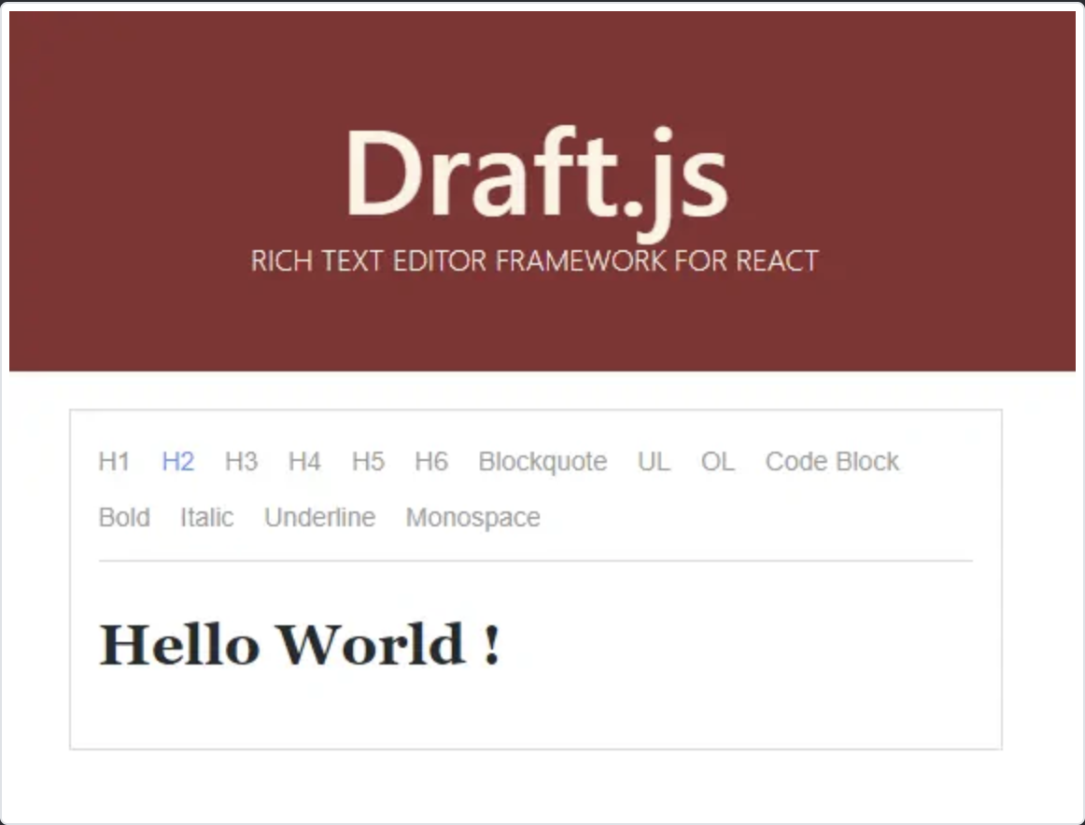This screenshot has height=825, width=1085.
Task: Place cursor in "Hello World !" text
Action: click(299, 644)
